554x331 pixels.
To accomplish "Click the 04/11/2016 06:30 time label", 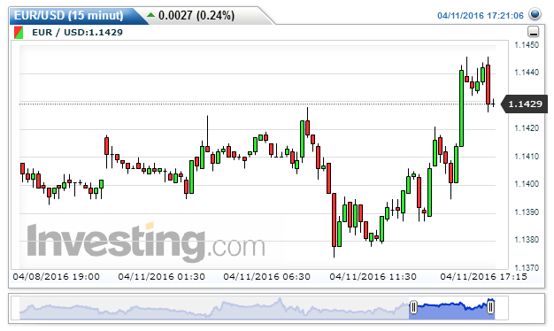I will (266, 277).
